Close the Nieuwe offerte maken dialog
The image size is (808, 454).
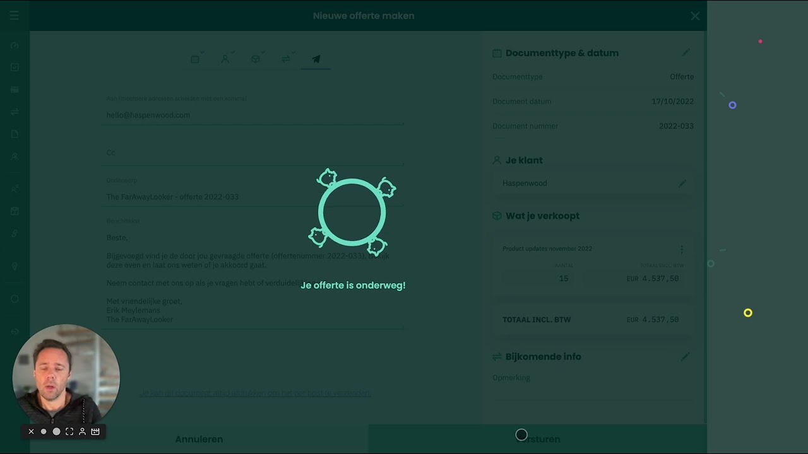tap(695, 16)
